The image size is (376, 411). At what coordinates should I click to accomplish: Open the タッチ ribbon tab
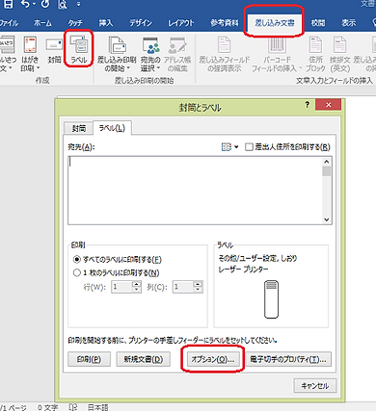click(75, 23)
